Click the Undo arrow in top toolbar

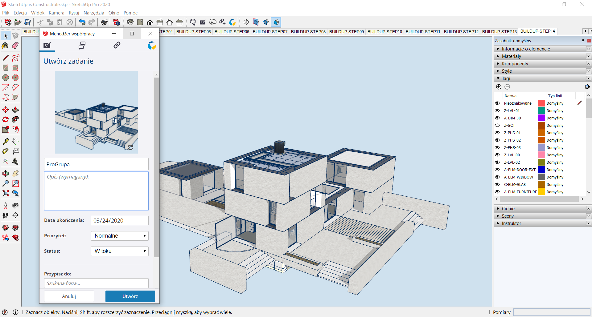(82, 22)
